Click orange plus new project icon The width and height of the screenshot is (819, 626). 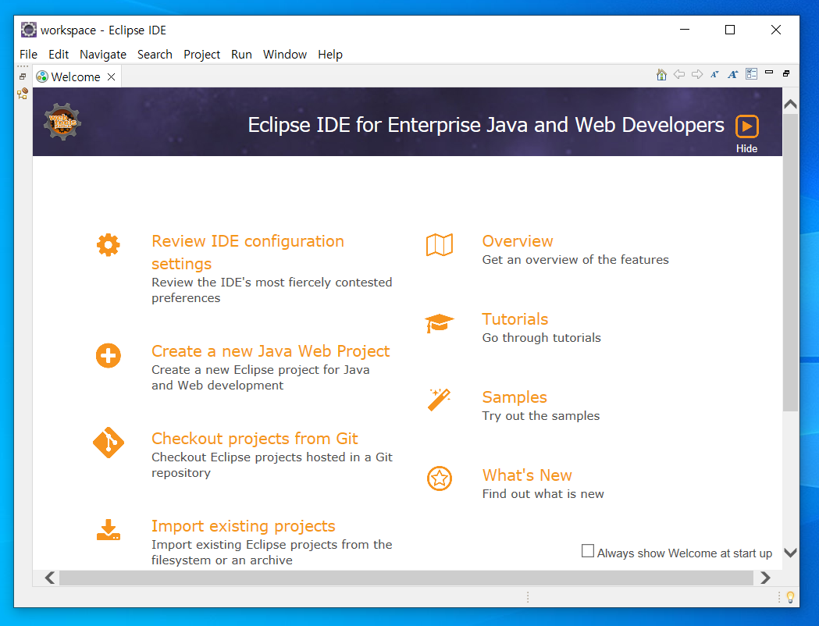[108, 356]
